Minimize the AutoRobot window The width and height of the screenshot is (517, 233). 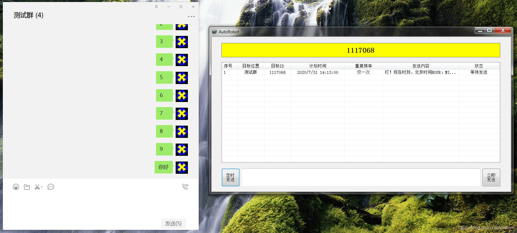[x=480, y=30]
